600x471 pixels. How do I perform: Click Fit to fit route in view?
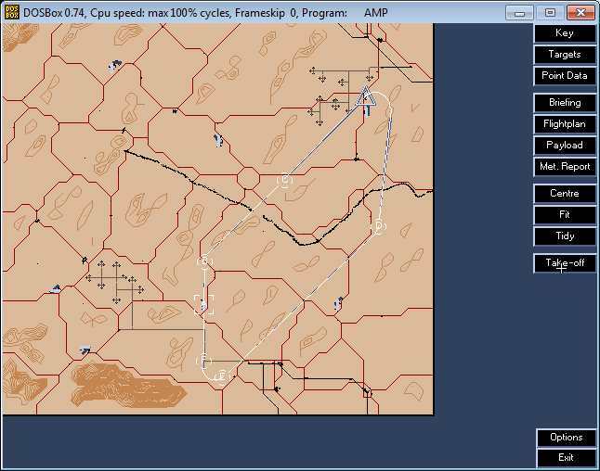564,215
